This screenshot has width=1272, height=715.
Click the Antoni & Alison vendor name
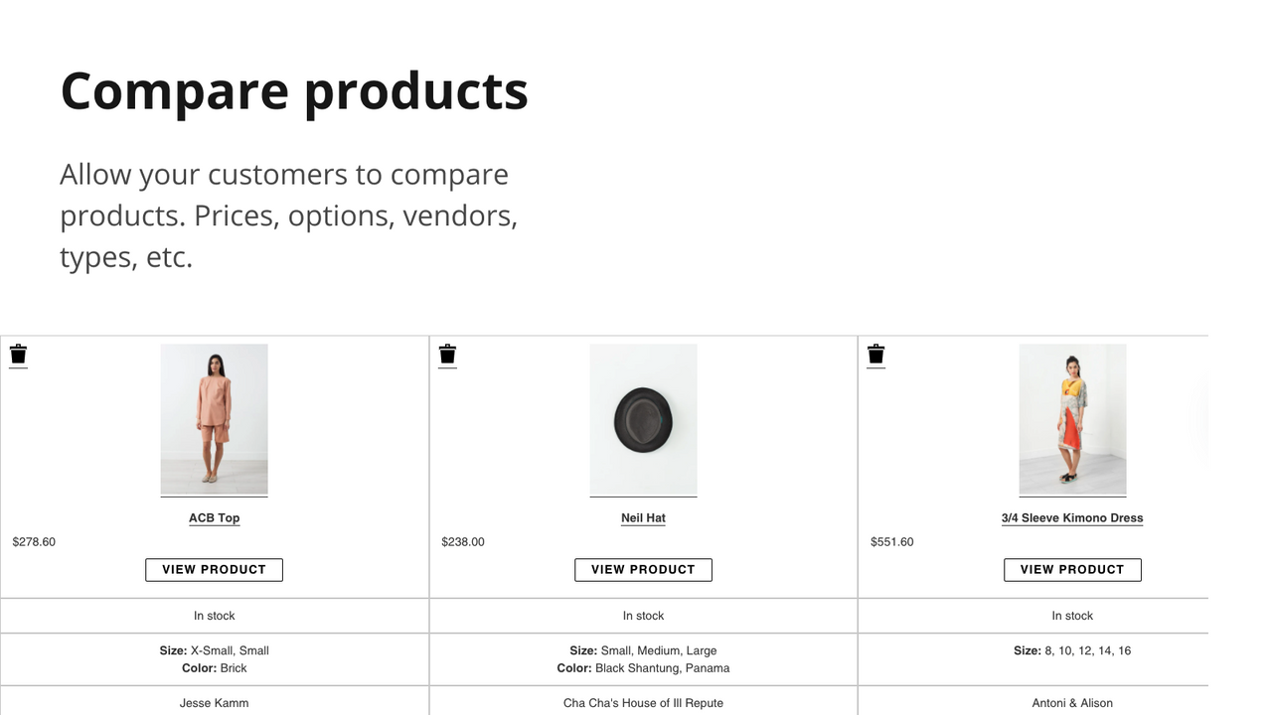coord(1072,702)
